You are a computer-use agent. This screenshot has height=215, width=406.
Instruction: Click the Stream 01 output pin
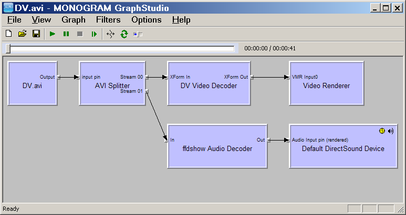pos(147,91)
